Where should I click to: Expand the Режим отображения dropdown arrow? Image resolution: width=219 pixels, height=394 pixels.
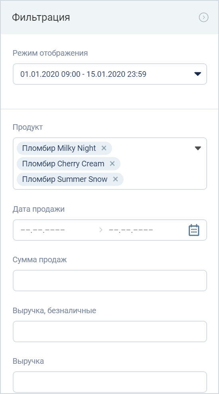tap(198, 74)
